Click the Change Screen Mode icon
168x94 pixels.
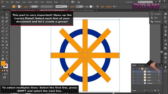4,77
